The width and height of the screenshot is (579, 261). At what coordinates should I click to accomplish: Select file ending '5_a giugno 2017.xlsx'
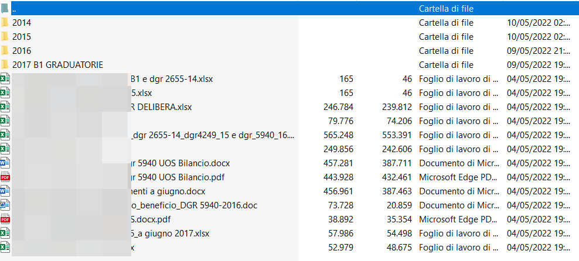tap(169, 233)
